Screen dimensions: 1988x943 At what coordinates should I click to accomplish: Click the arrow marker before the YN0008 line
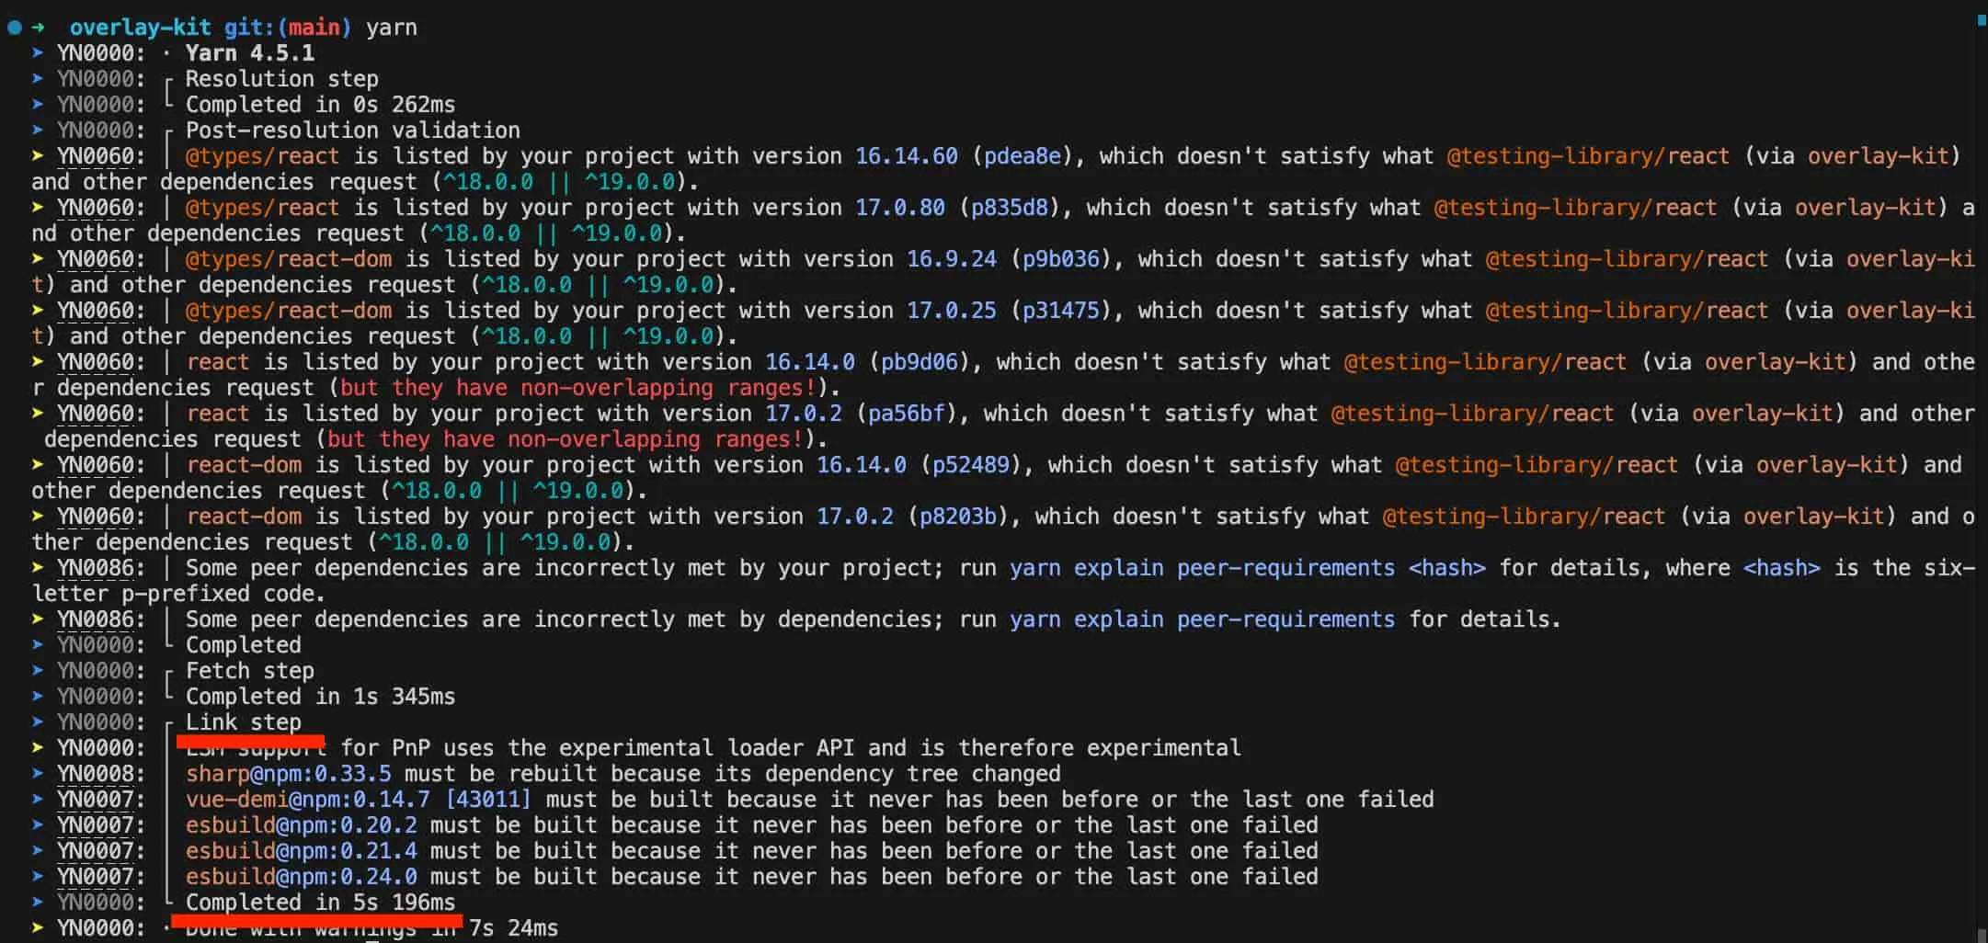pyautogui.click(x=38, y=774)
